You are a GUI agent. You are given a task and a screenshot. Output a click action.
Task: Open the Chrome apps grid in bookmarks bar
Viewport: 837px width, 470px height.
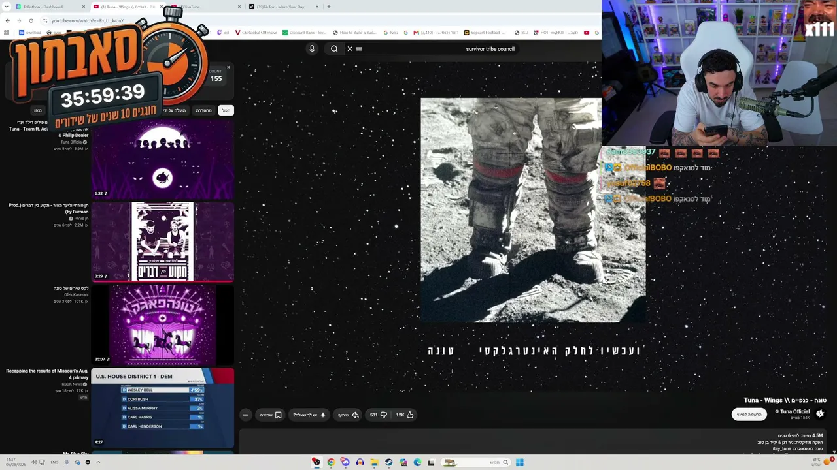point(7,33)
